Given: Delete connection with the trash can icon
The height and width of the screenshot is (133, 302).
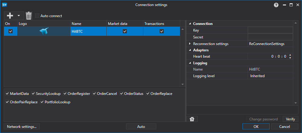Looking at the screenshot, I should click(29, 16).
